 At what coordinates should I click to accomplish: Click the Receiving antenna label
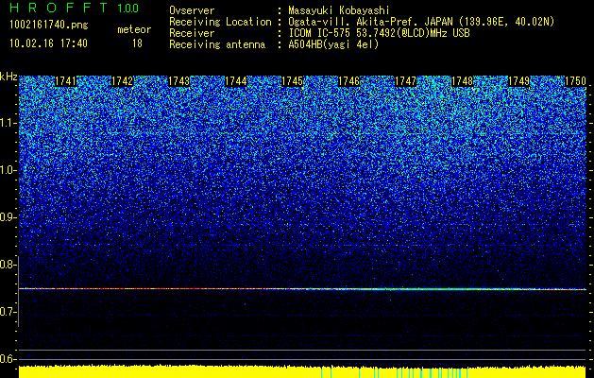click(x=217, y=44)
